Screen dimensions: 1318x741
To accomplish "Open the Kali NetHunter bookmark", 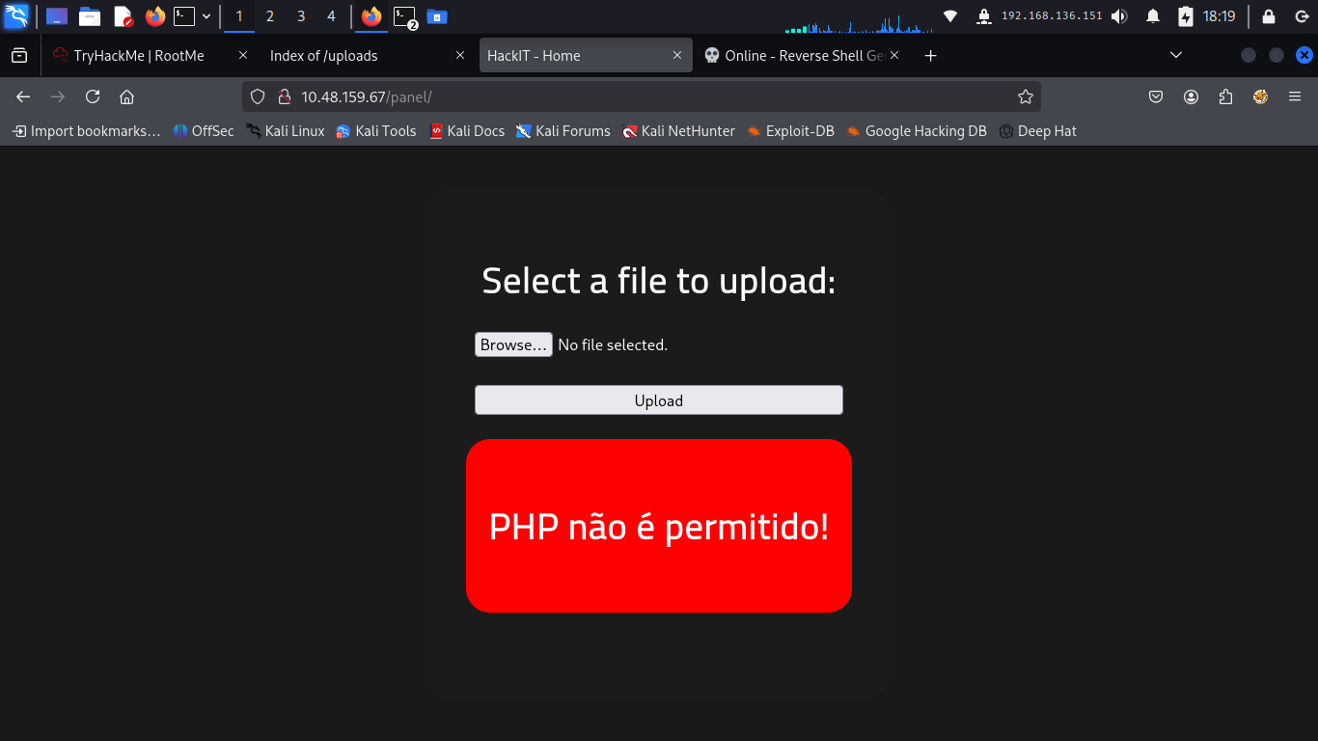I will click(x=678, y=131).
